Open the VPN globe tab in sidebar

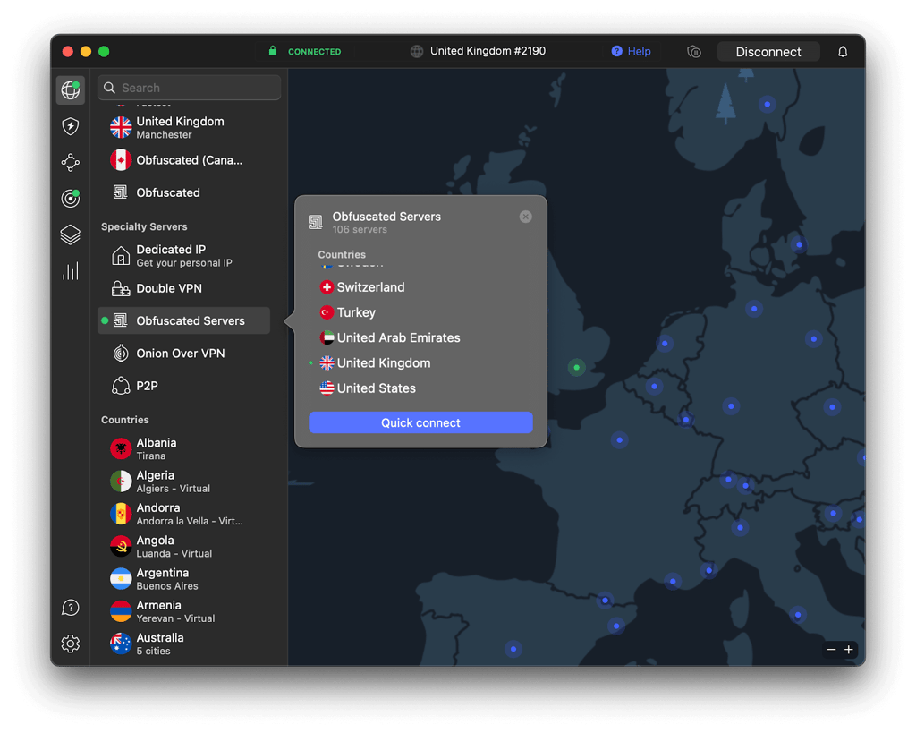(70, 90)
